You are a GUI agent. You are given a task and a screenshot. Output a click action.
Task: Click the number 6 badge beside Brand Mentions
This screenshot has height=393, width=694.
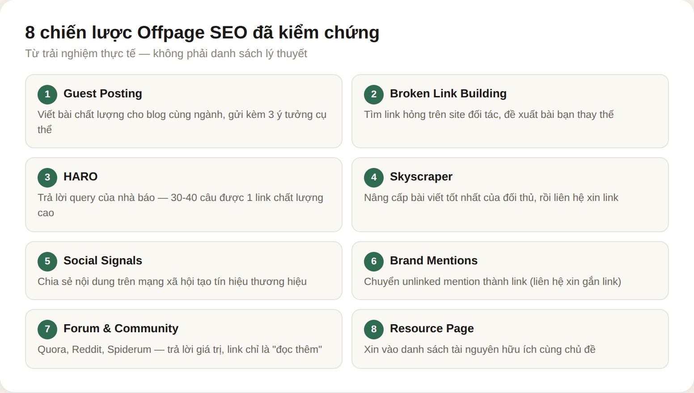click(x=374, y=262)
